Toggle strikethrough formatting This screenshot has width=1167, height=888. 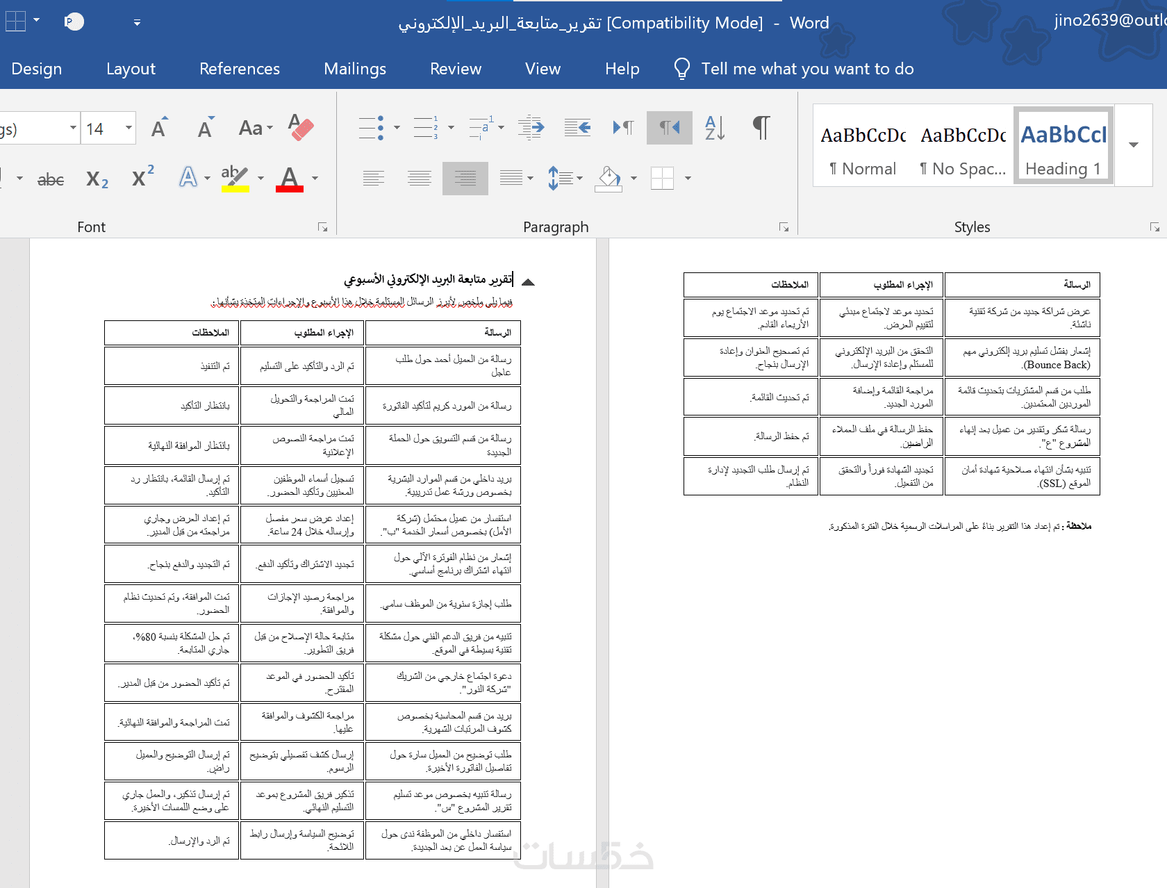click(x=51, y=179)
